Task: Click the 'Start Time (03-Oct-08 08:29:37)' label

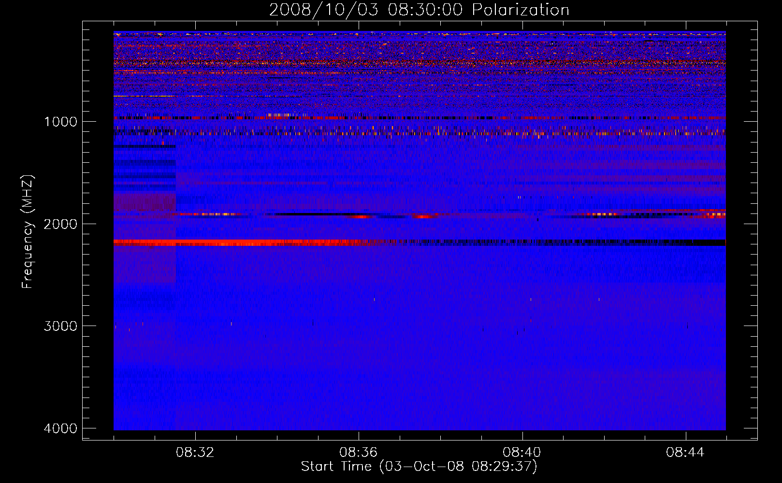Action: pos(419,467)
